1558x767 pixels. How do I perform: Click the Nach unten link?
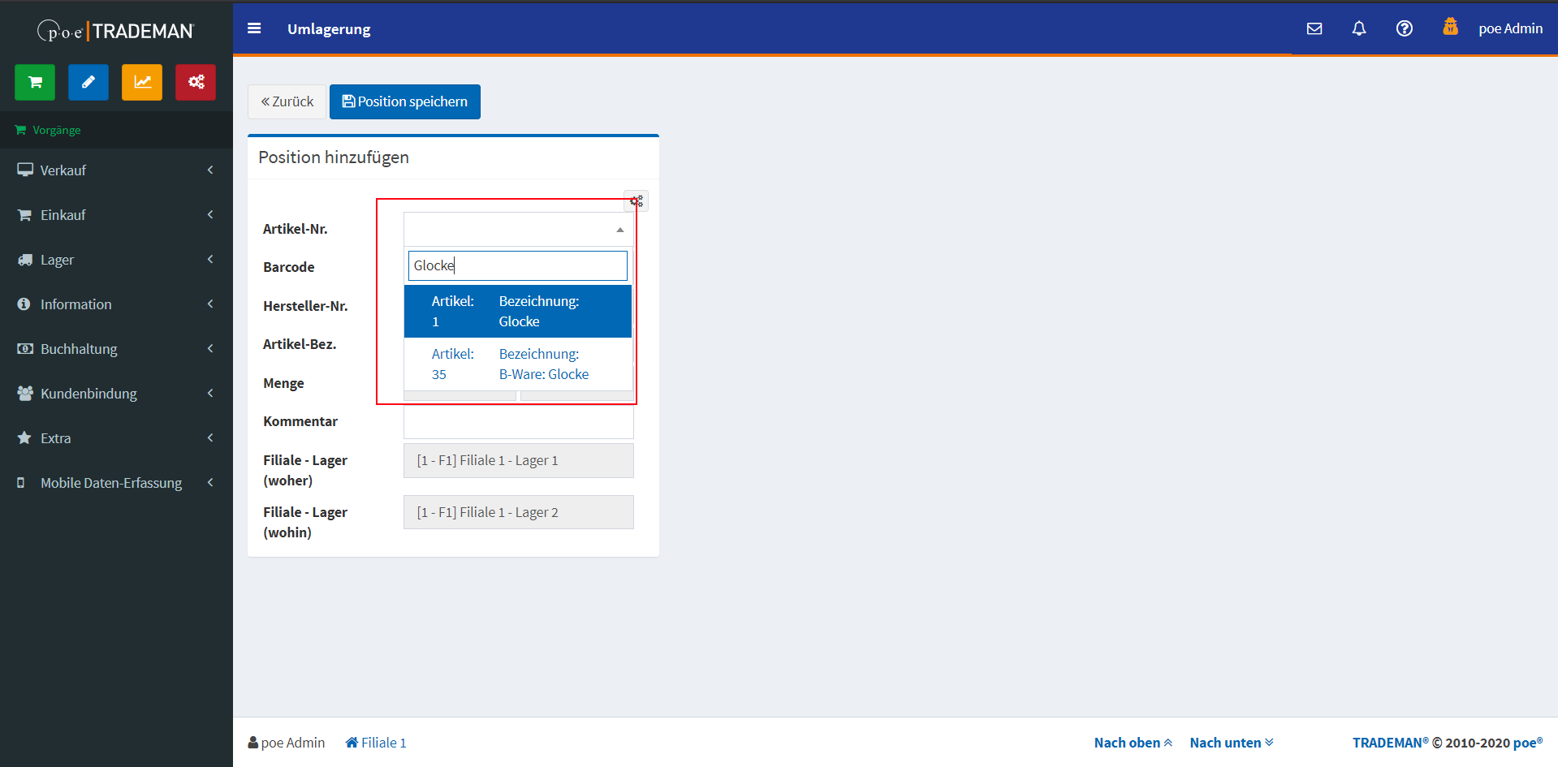click(1231, 743)
